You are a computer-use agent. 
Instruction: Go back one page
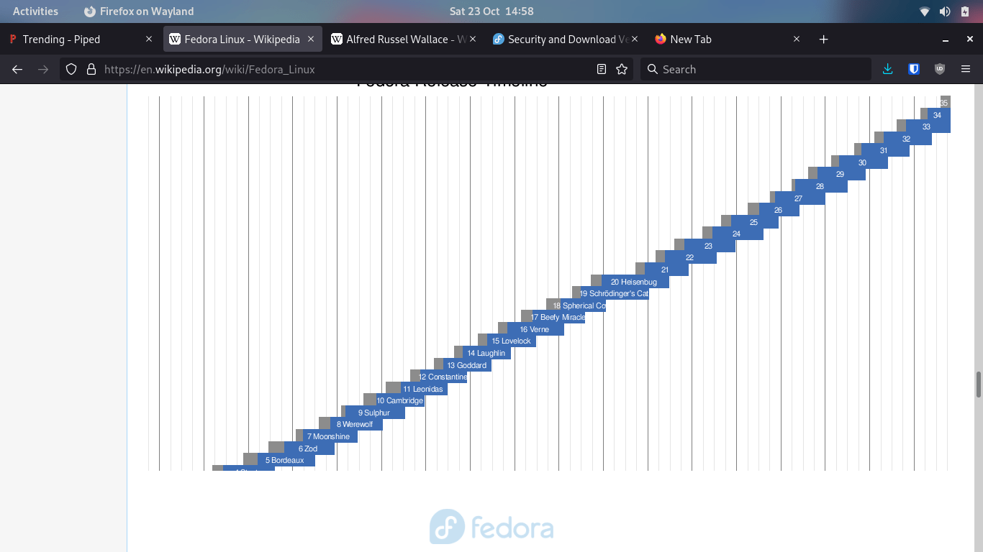[17, 69]
